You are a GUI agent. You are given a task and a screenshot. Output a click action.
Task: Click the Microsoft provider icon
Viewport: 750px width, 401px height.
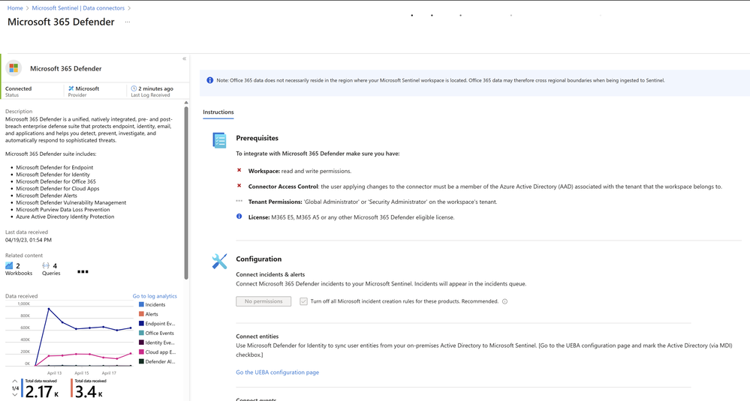(71, 88)
